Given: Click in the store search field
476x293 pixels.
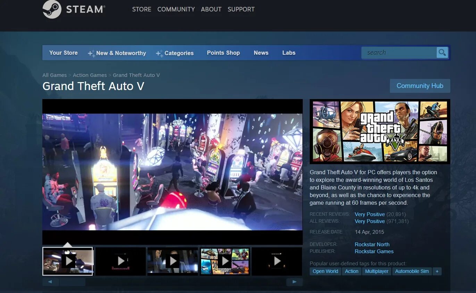Looking at the screenshot, I should pyautogui.click(x=399, y=53).
